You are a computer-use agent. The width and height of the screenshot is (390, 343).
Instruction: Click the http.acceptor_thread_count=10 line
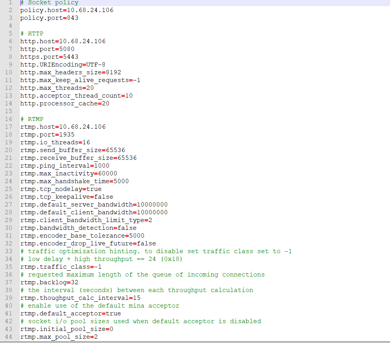pyautogui.click(x=77, y=96)
